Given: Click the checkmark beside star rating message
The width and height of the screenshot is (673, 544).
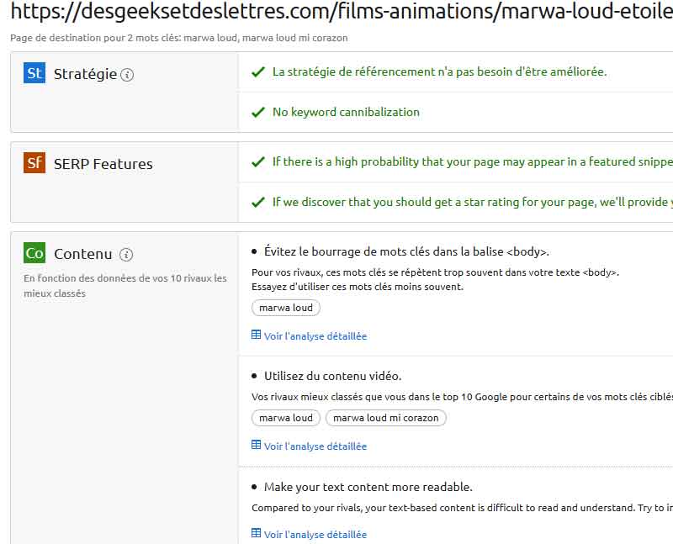Looking at the screenshot, I should coord(258,202).
